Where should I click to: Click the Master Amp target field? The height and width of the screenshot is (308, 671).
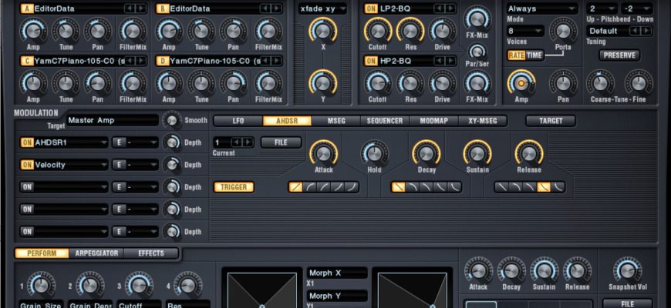click(x=113, y=120)
